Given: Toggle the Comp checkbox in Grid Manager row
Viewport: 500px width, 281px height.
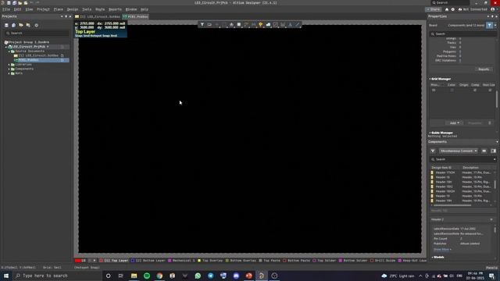Looking at the screenshot, I should point(475,91).
